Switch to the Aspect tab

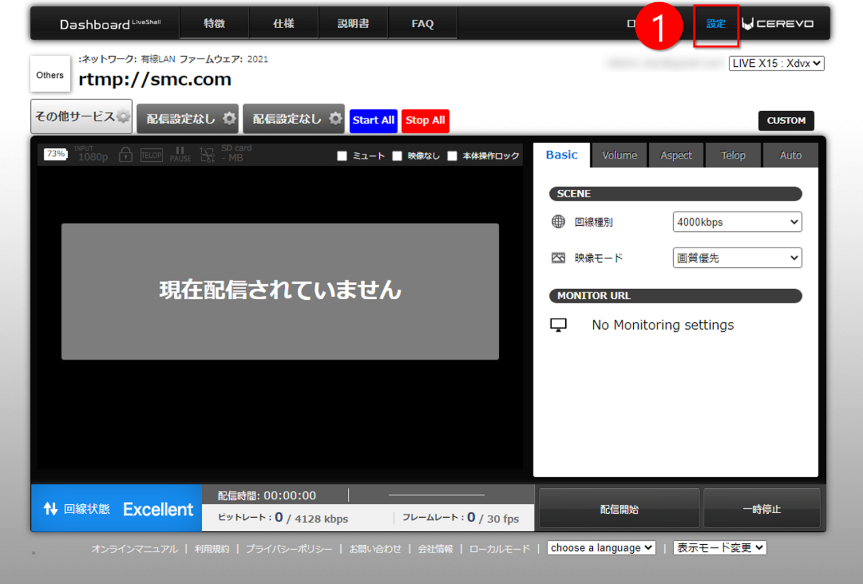676,155
